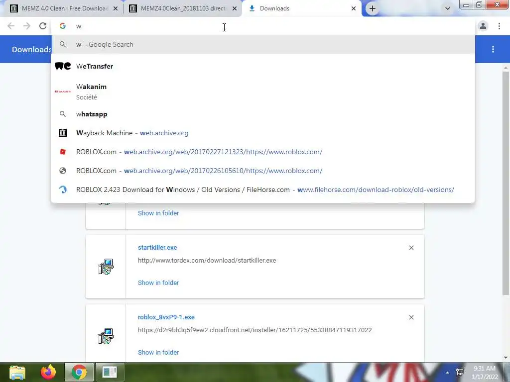Click the browser back arrow

11,26
